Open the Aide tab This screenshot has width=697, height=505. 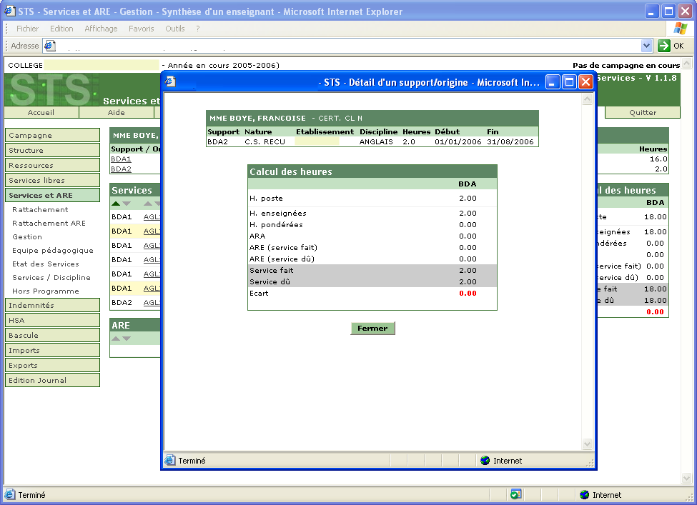coord(117,112)
